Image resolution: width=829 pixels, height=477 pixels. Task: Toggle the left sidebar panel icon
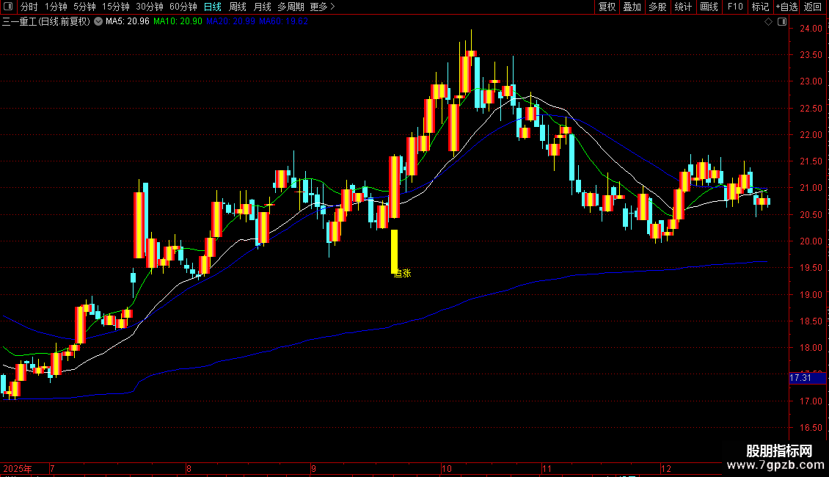coord(8,7)
